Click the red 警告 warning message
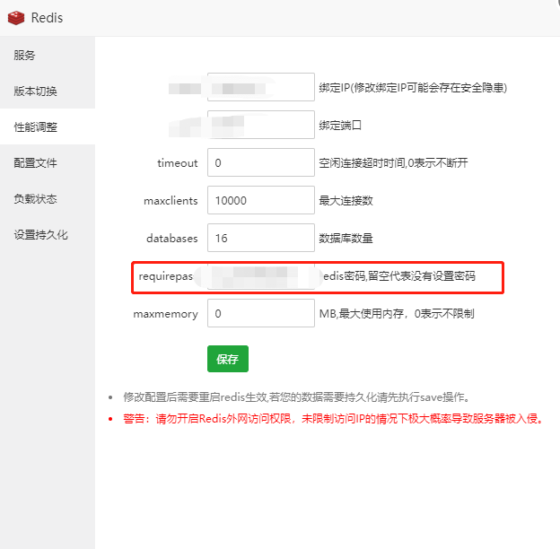560x549 pixels. [x=333, y=419]
